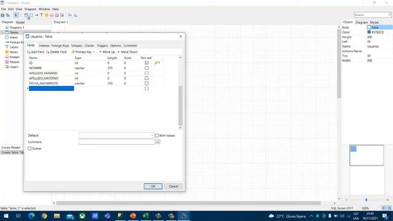Select the pointer selection tool
This screenshot has height=221, width=393.
point(16,15)
